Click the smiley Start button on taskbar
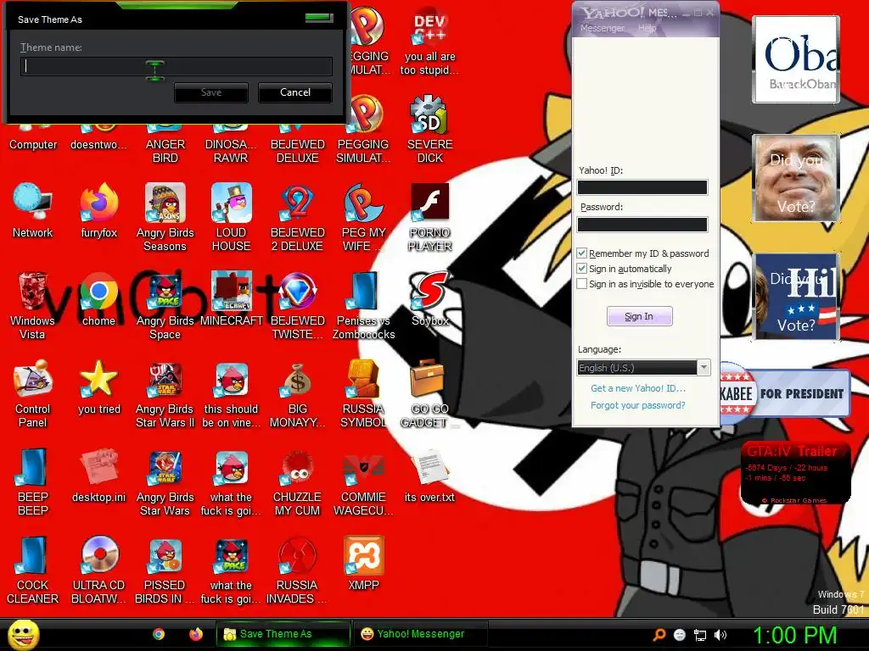Image resolution: width=869 pixels, height=651 pixels. [23, 634]
